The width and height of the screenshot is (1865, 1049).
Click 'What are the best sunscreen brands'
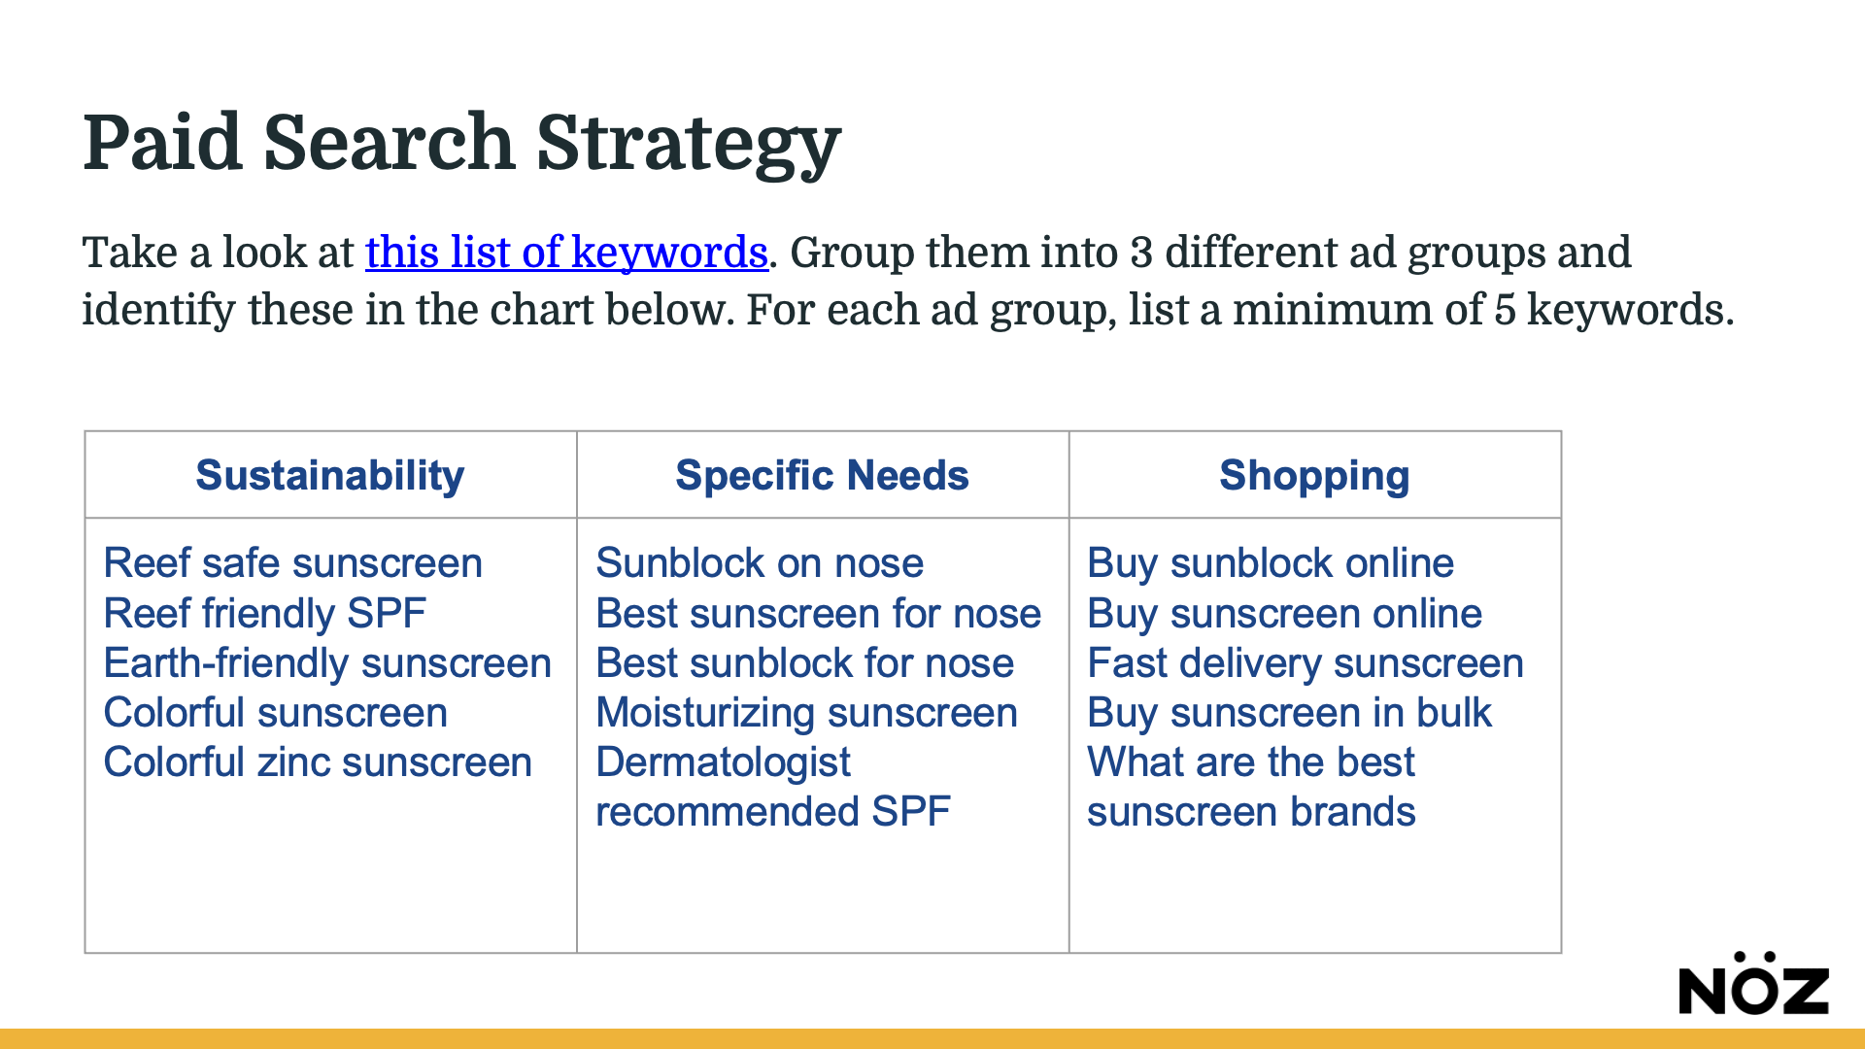[1251, 787]
